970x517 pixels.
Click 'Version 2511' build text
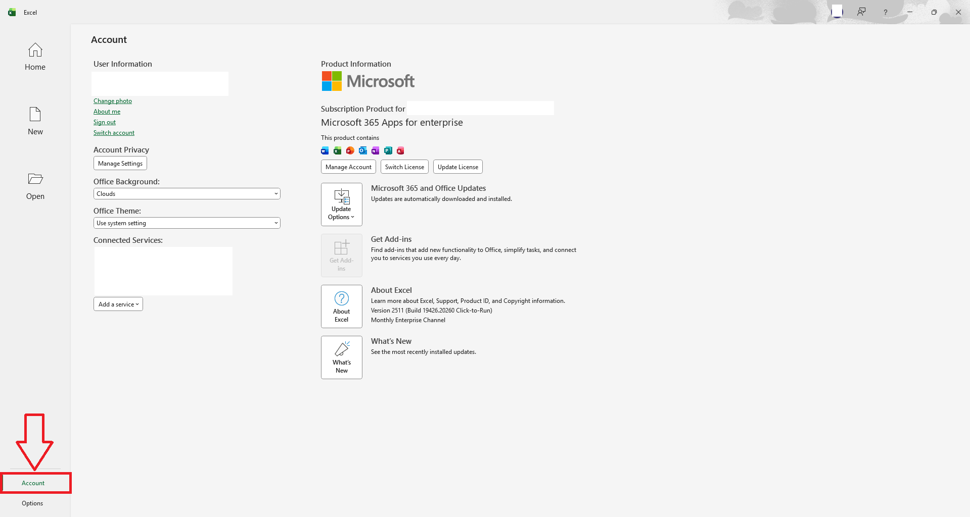tap(432, 311)
